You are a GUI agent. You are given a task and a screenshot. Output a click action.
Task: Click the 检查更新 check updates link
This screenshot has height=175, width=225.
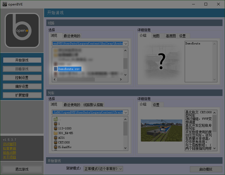9,148
